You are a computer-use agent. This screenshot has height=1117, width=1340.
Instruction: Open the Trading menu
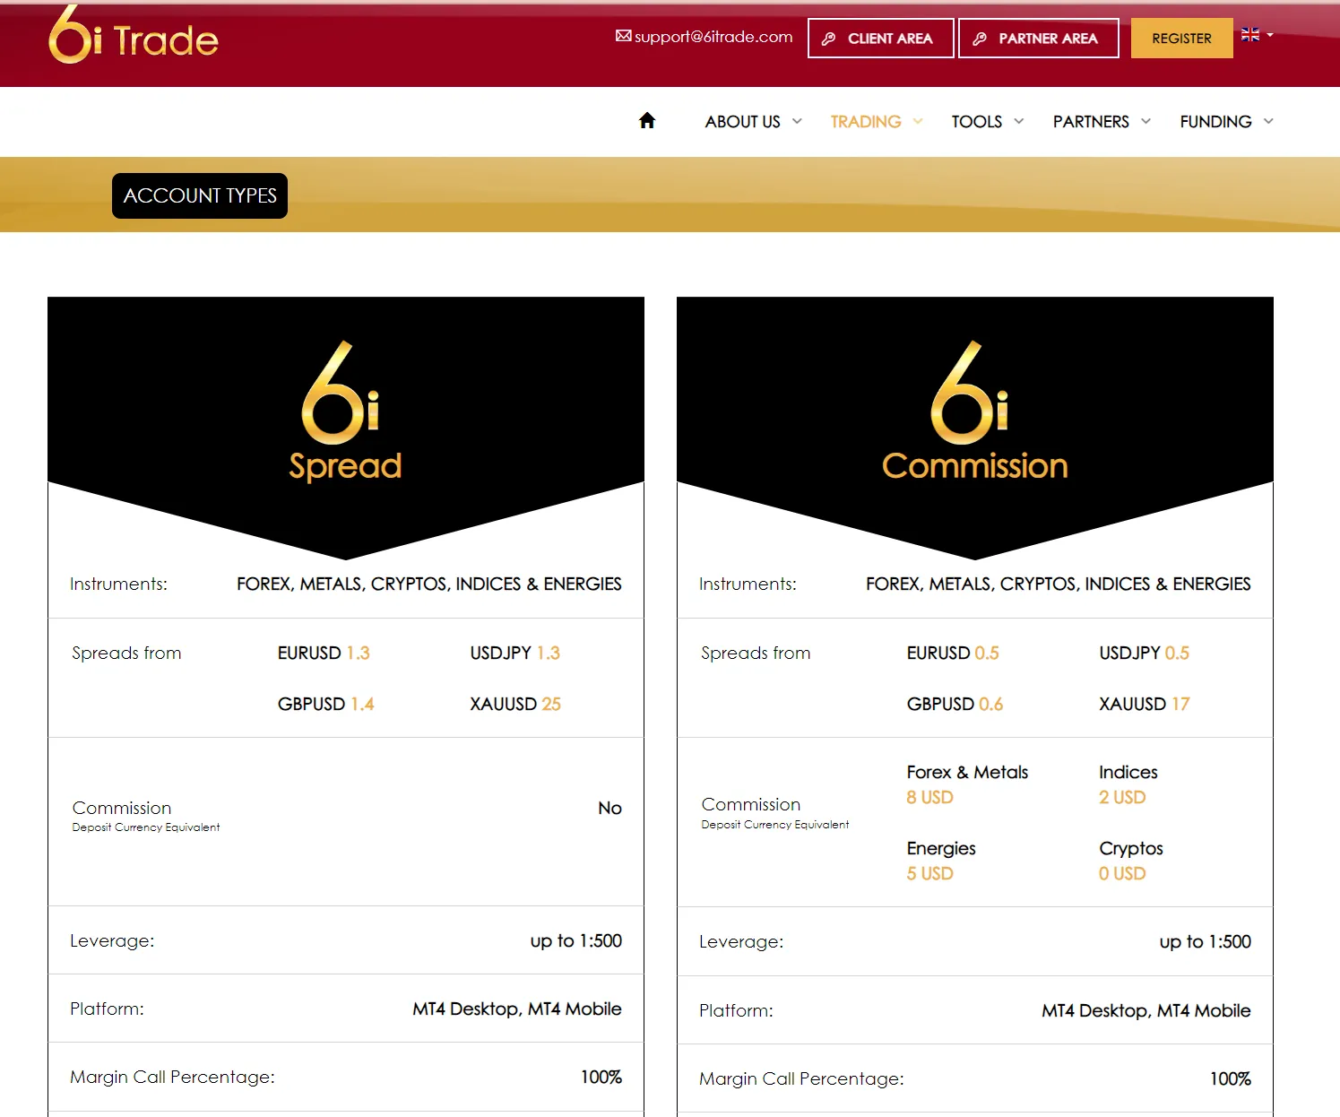click(866, 122)
